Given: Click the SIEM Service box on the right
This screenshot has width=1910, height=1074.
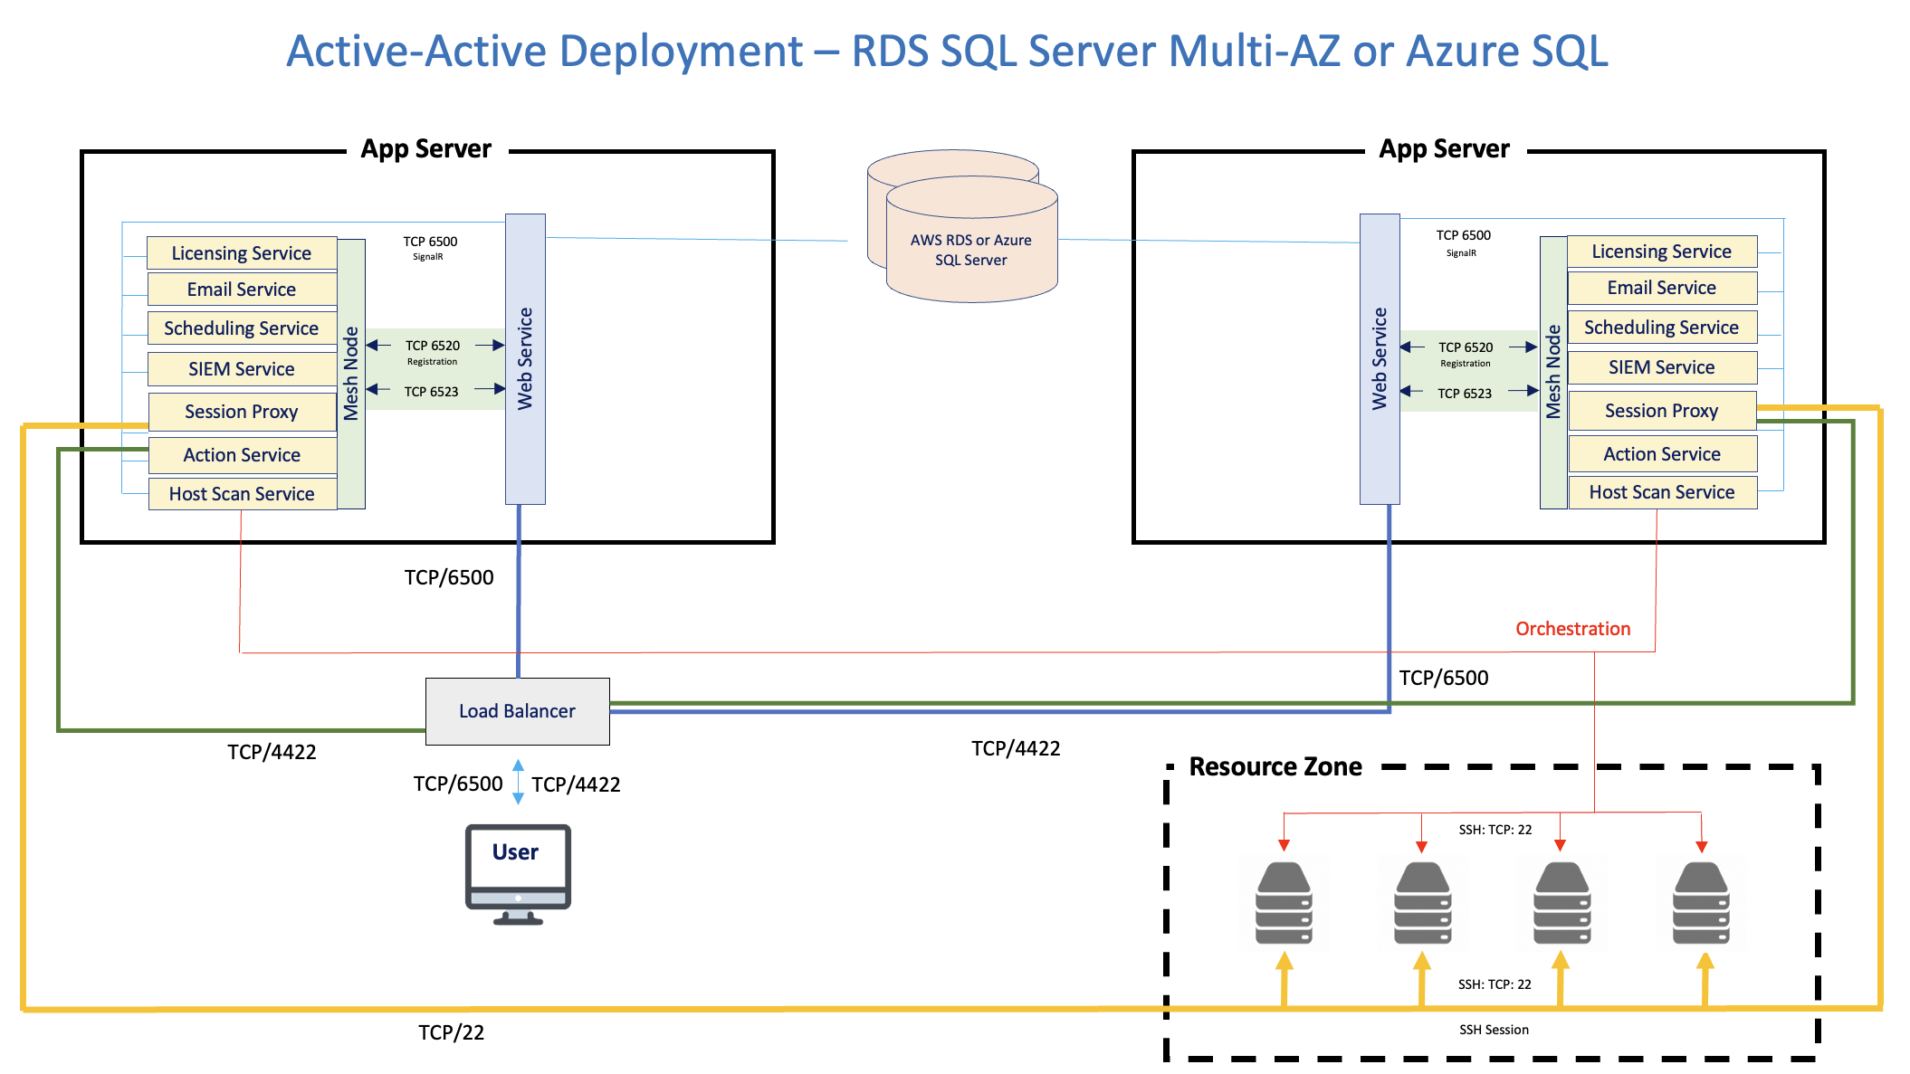Looking at the screenshot, I should 1661,366.
